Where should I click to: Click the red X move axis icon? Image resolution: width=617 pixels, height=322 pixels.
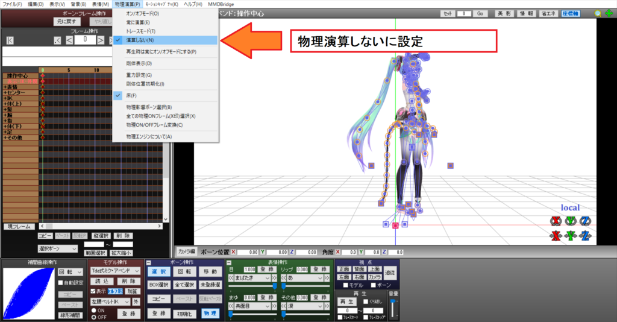point(556,236)
